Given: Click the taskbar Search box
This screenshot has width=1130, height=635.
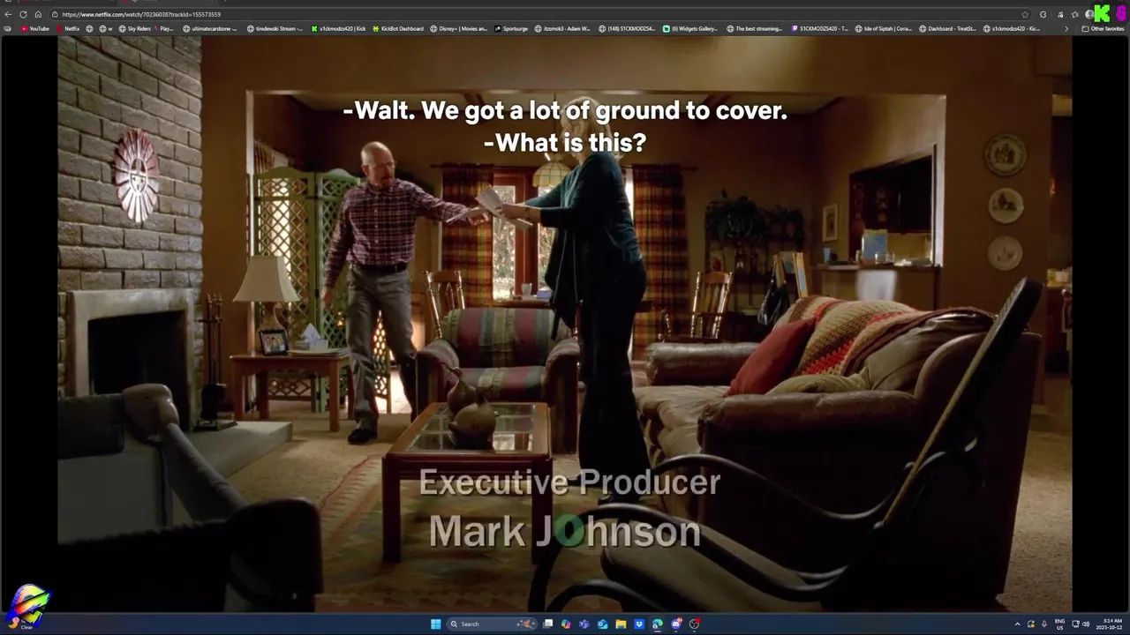Looking at the screenshot, I should 490,624.
